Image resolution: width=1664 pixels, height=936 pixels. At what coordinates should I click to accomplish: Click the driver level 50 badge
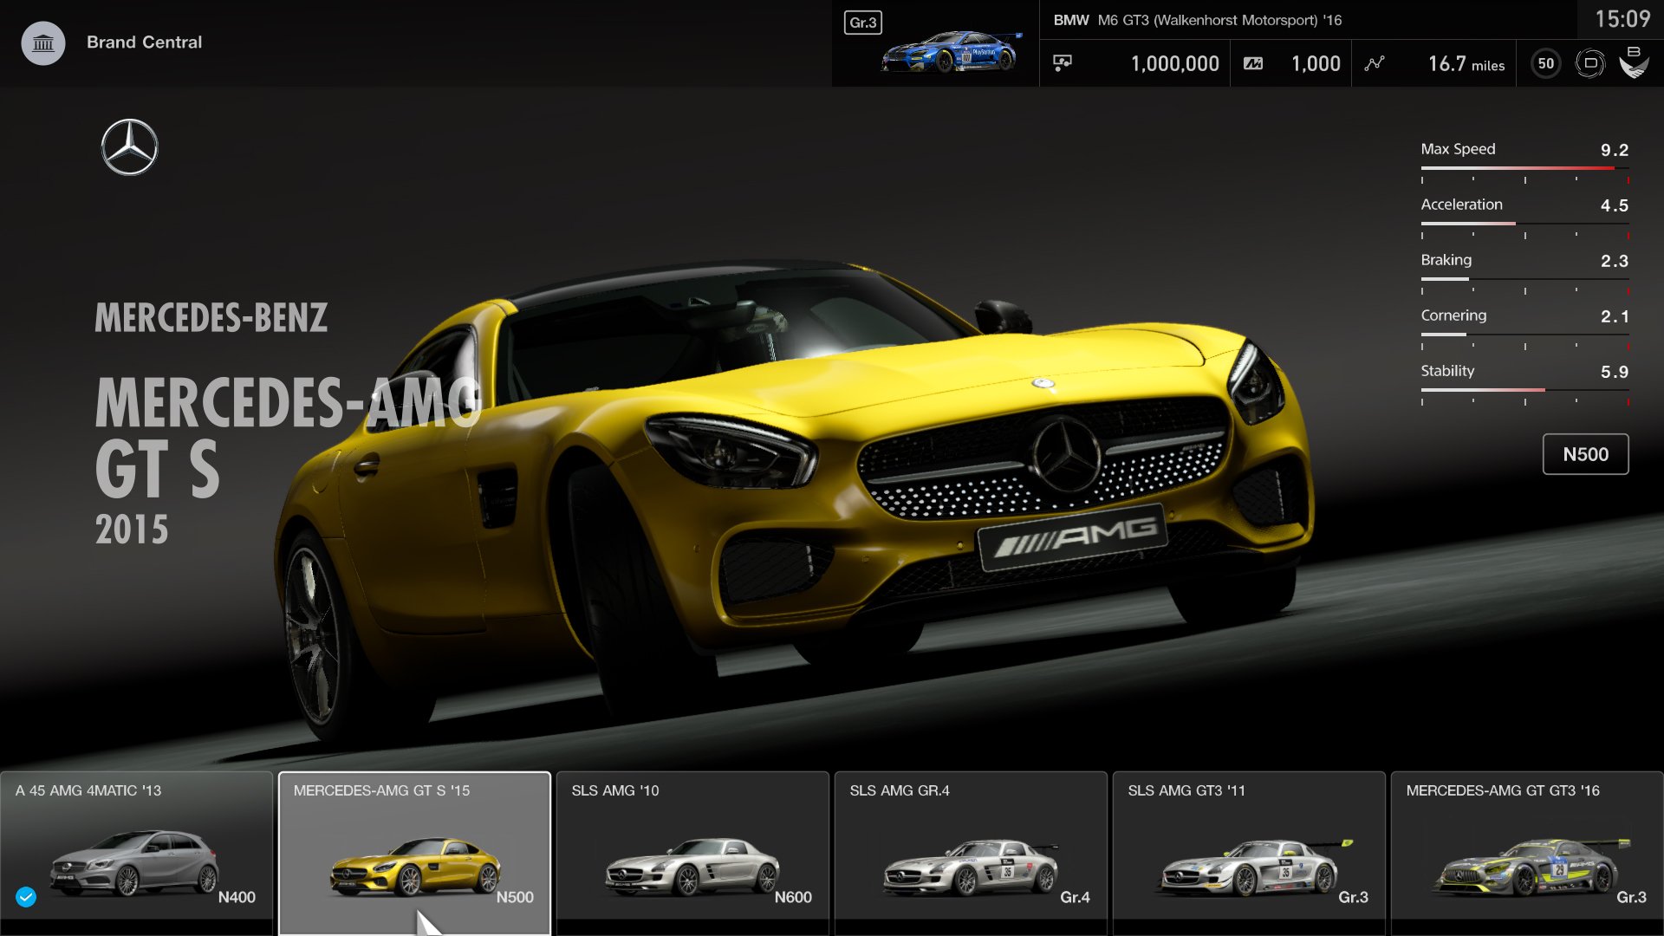click(1545, 62)
